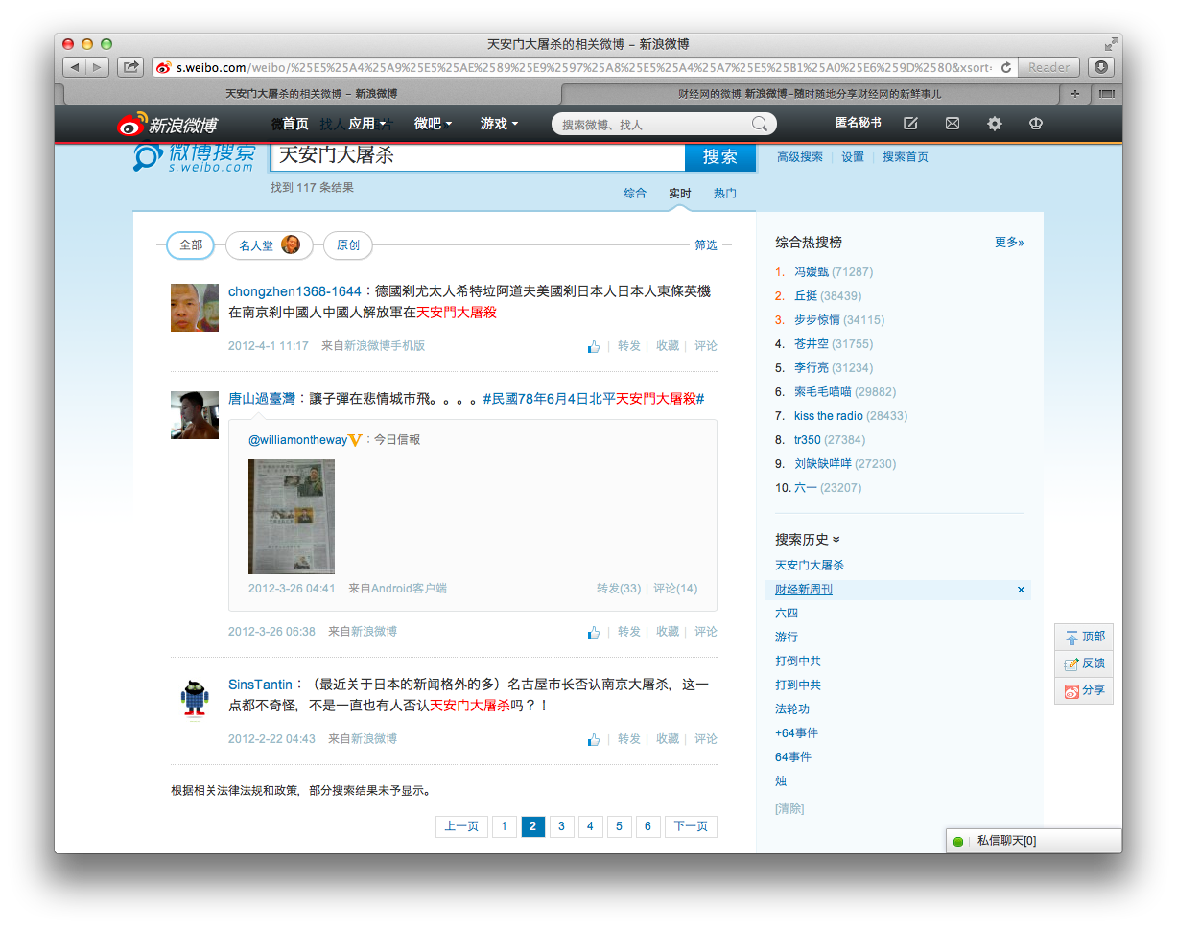Open the compose new post icon
The height and width of the screenshot is (929, 1177).
(910, 124)
